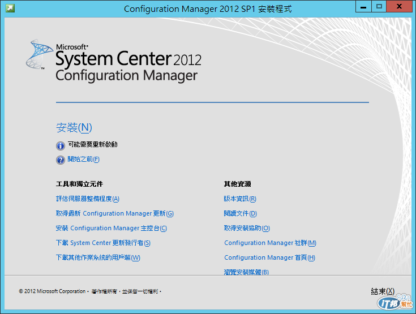Click the 其他資源 heading
The width and height of the screenshot is (416, 314).
coord(238,184)
